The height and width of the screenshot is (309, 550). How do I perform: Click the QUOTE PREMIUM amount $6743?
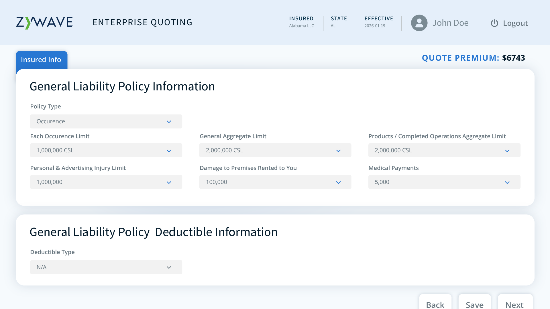pyautogui.click(x=513, y=58)
